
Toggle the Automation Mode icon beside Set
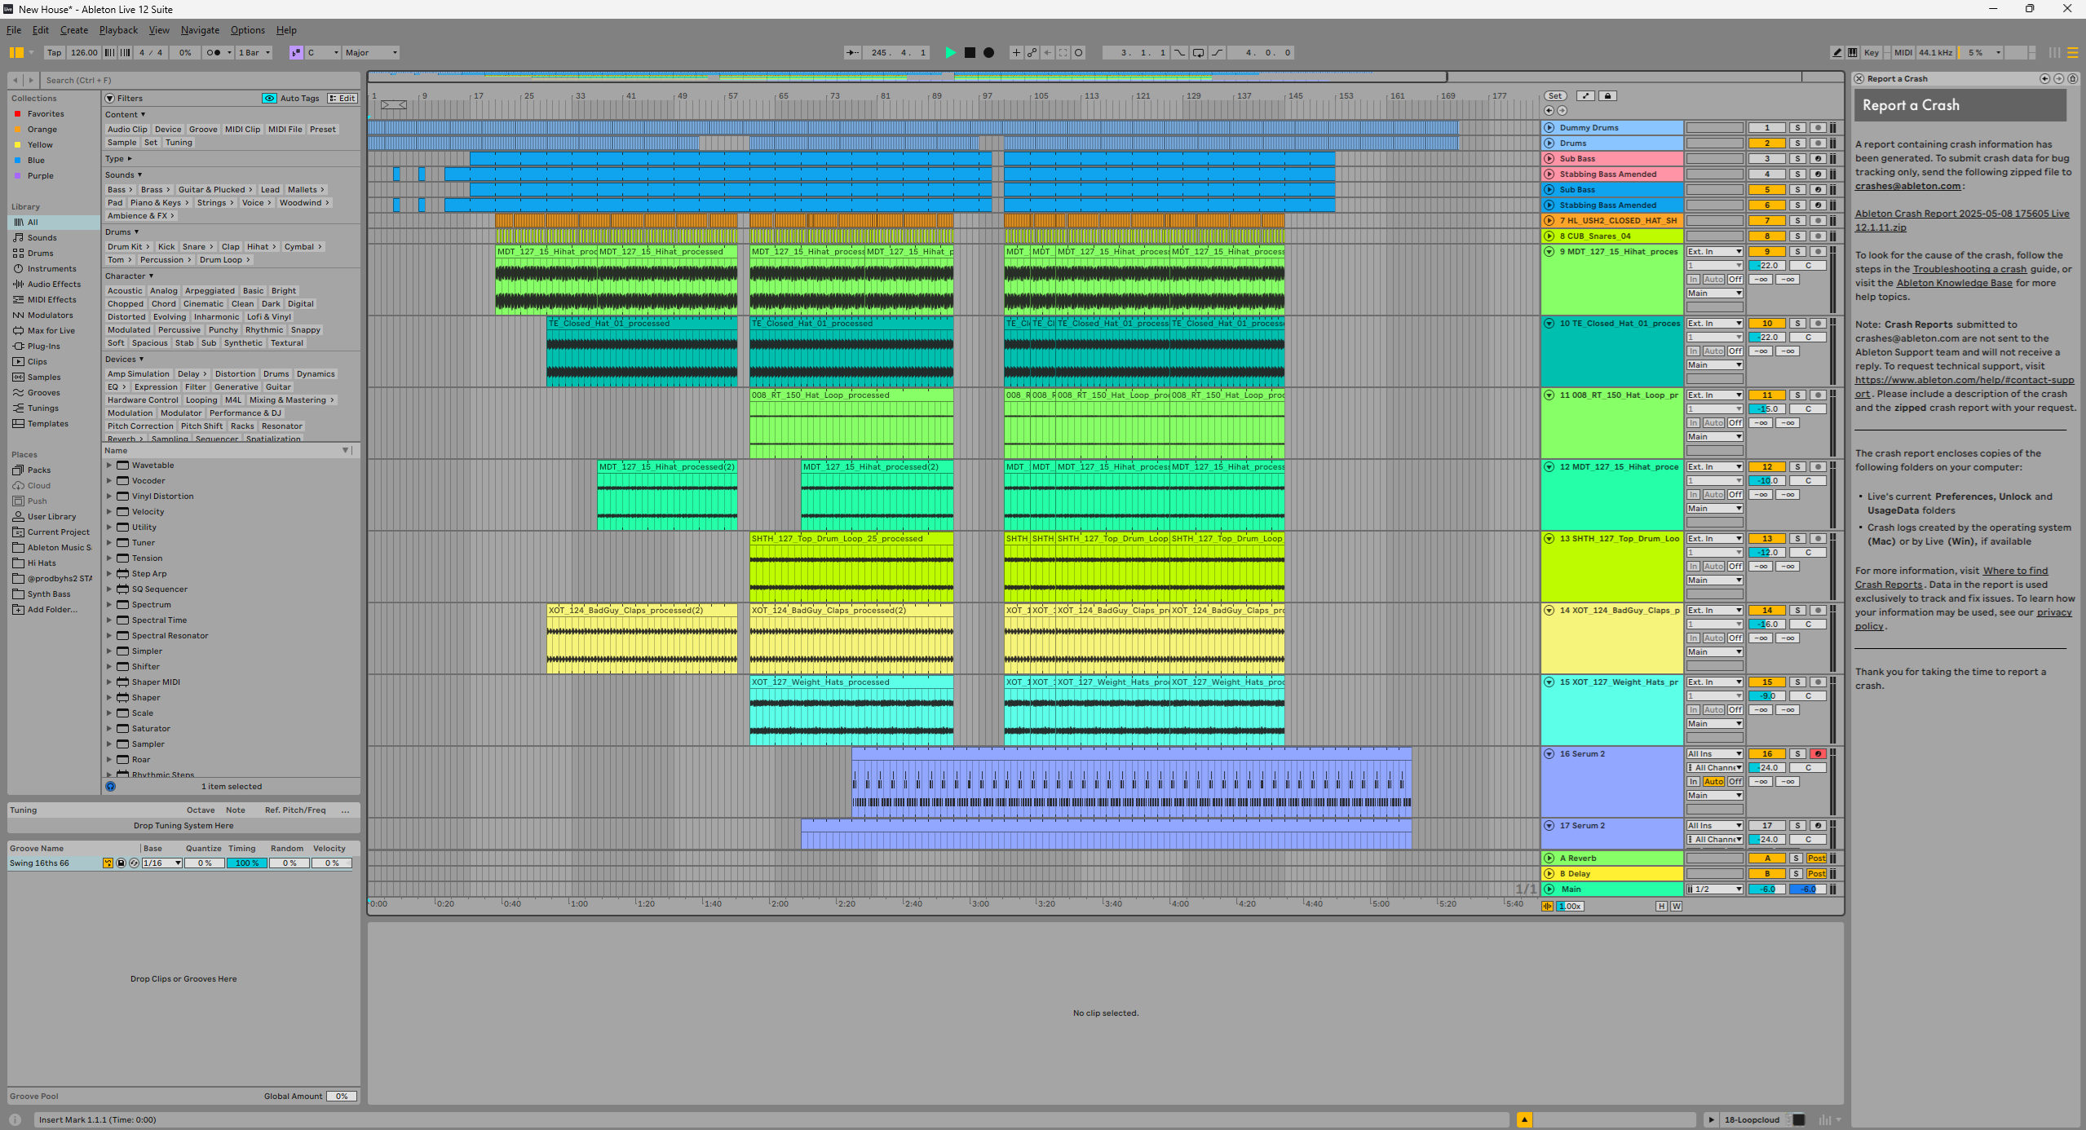pyautogui.click(x=1585, y=96)
